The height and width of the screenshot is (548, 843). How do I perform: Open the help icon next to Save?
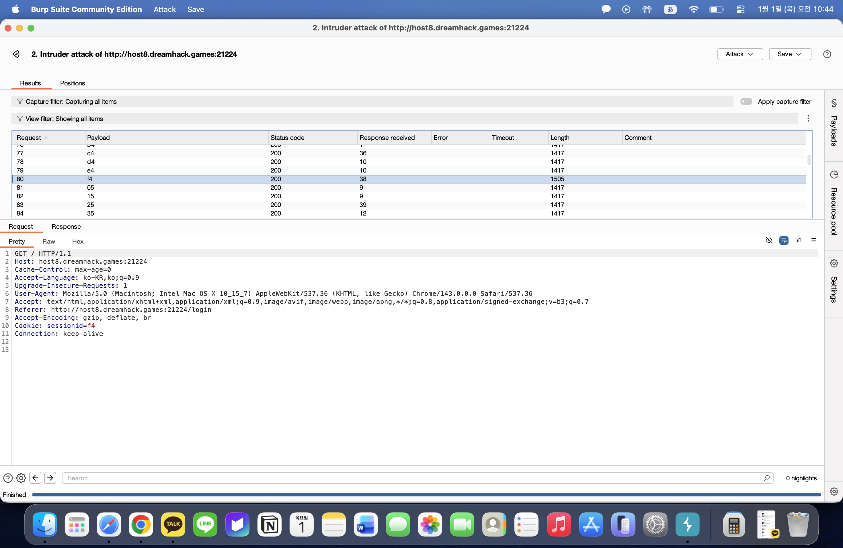827,54
